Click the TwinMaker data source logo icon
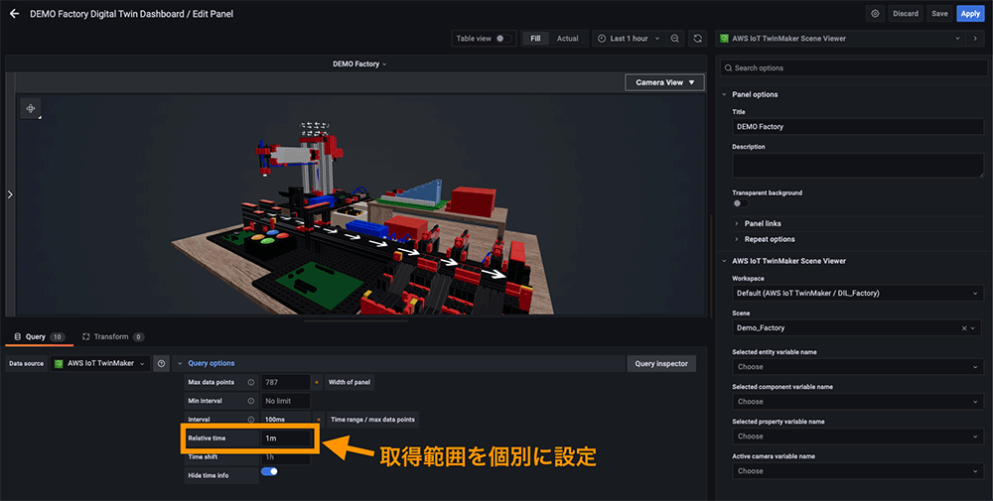This screenshot has height=501, width=993. [59, 364]
